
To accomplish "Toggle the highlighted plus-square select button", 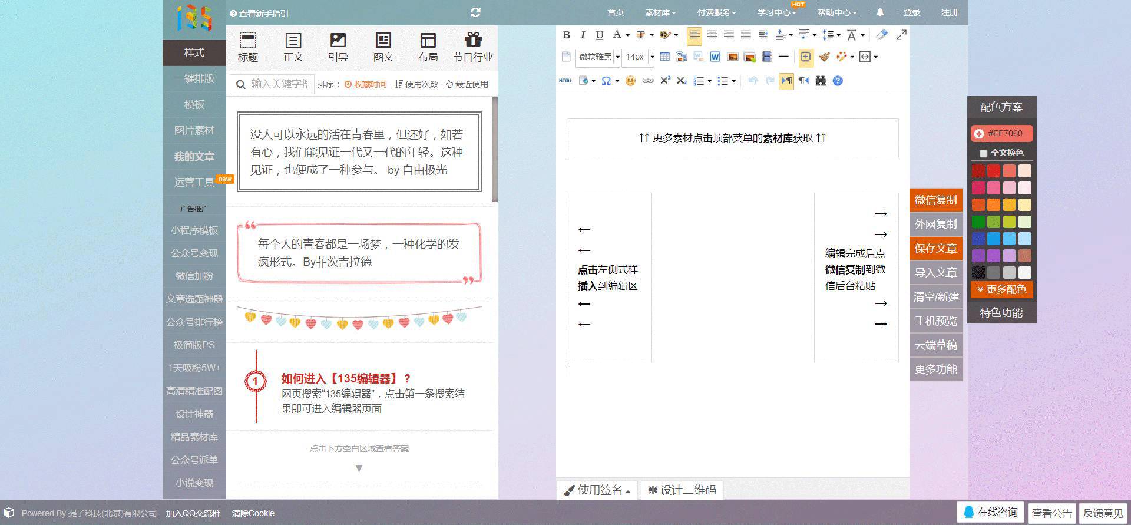I will click(x=805, y=57).
